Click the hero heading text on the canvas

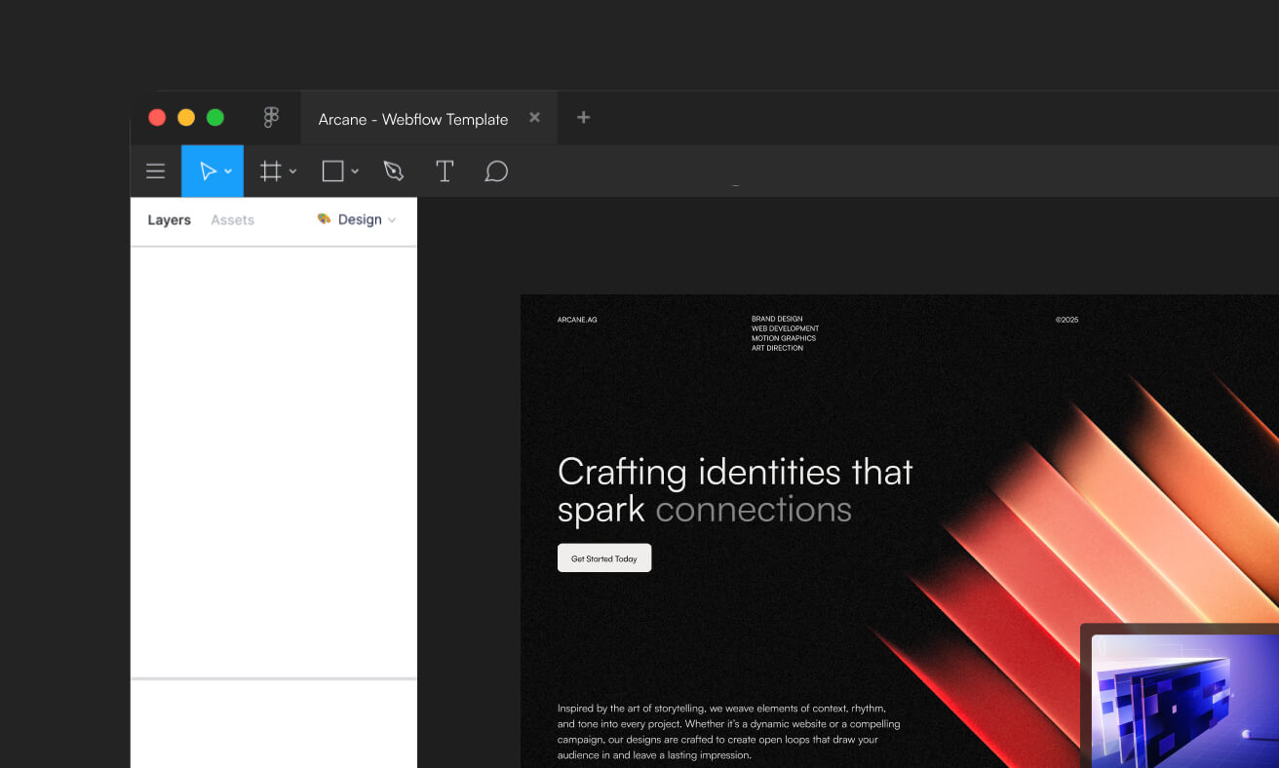734,489
